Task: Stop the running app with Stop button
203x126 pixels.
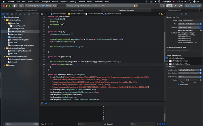Action: pos(21,6)
